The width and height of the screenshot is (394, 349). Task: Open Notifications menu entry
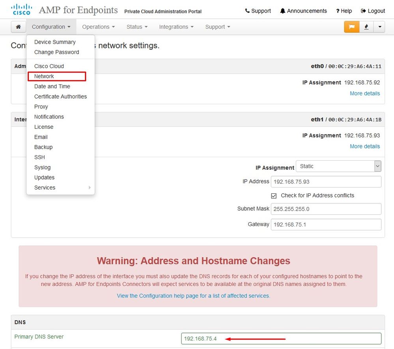tap(61, 117)
